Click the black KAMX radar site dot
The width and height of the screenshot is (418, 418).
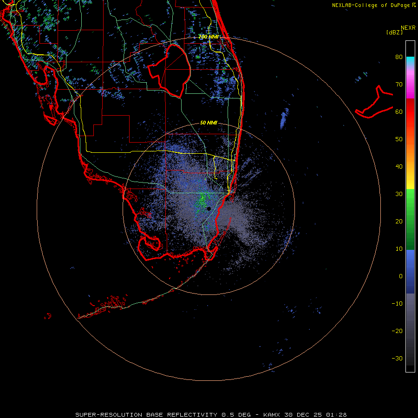pyautogui.click(x=209, y=209)
